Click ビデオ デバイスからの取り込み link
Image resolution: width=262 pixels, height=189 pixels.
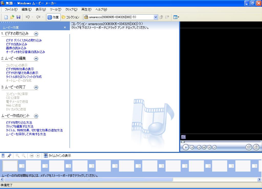24,40
